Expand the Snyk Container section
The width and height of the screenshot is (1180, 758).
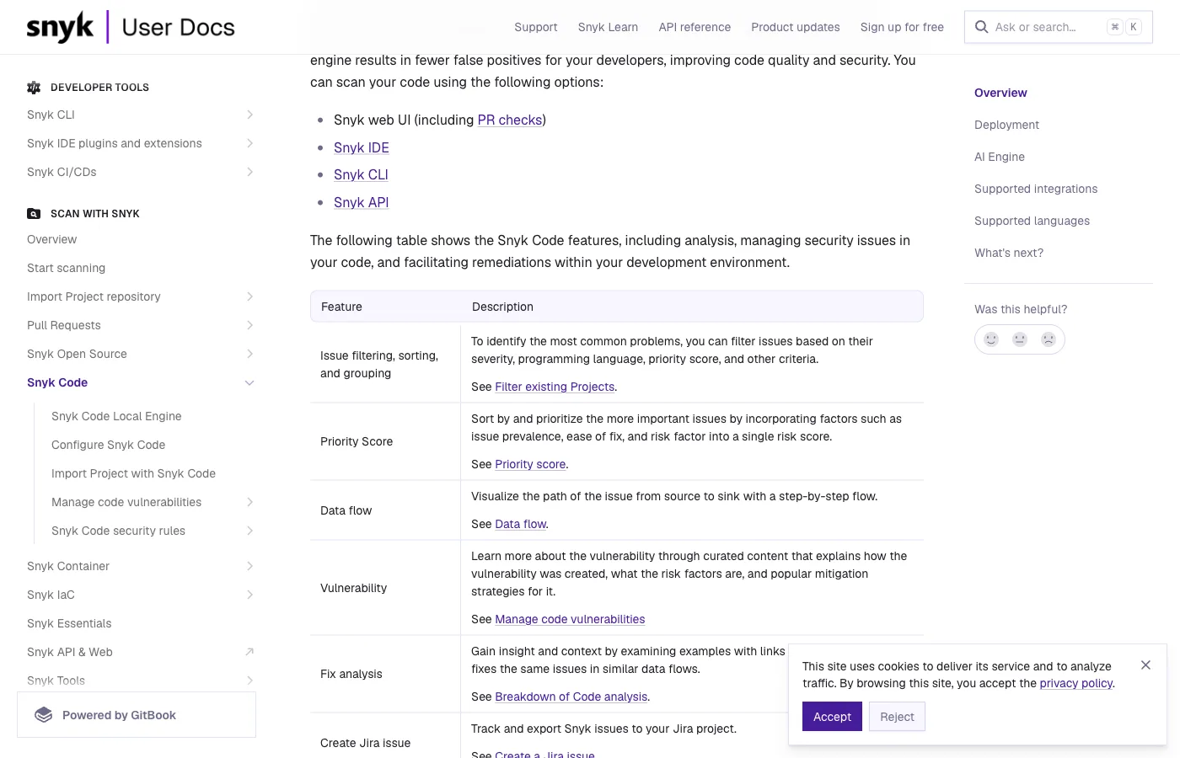pos(249,566)
